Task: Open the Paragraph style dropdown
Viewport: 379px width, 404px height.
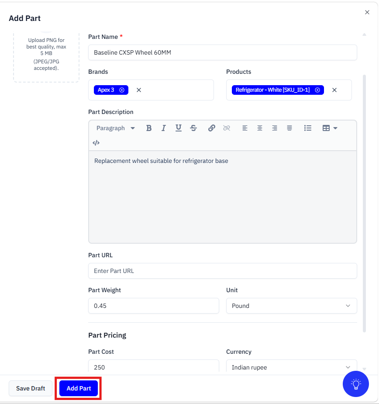Action: tap(116, 128)
